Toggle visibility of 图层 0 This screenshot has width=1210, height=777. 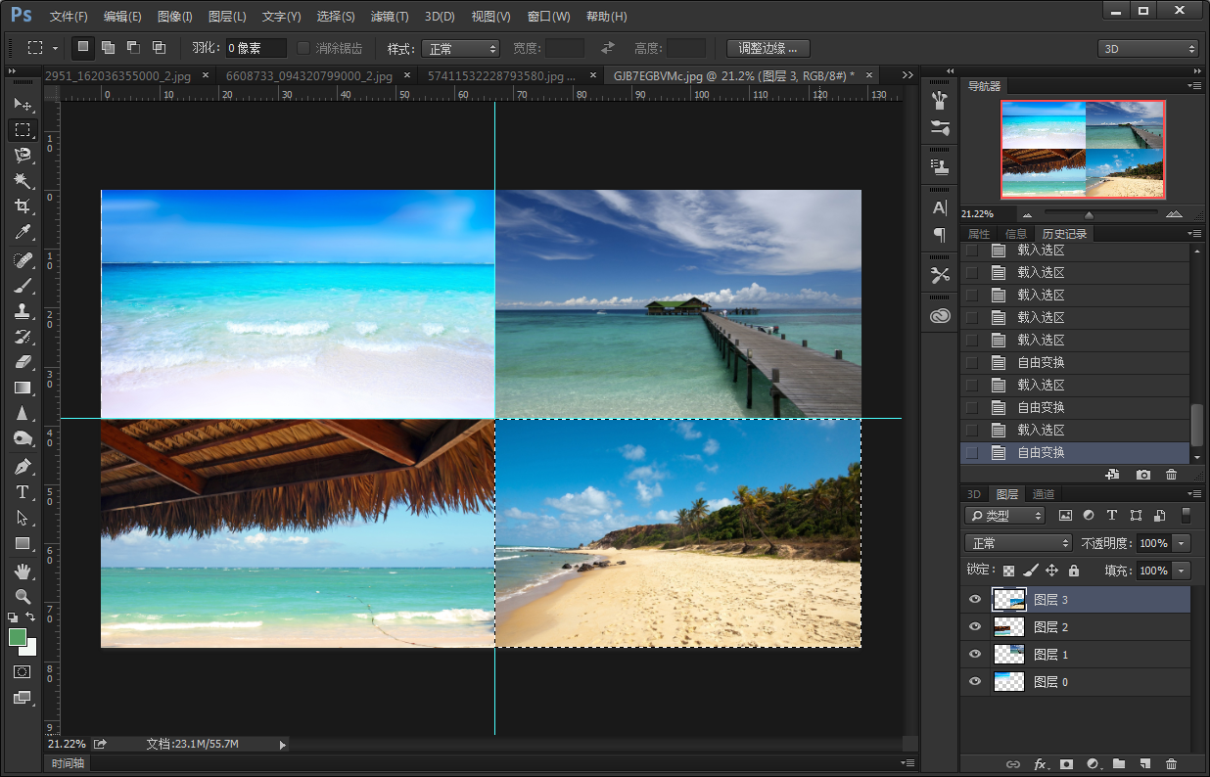click(x=974, y=682)
